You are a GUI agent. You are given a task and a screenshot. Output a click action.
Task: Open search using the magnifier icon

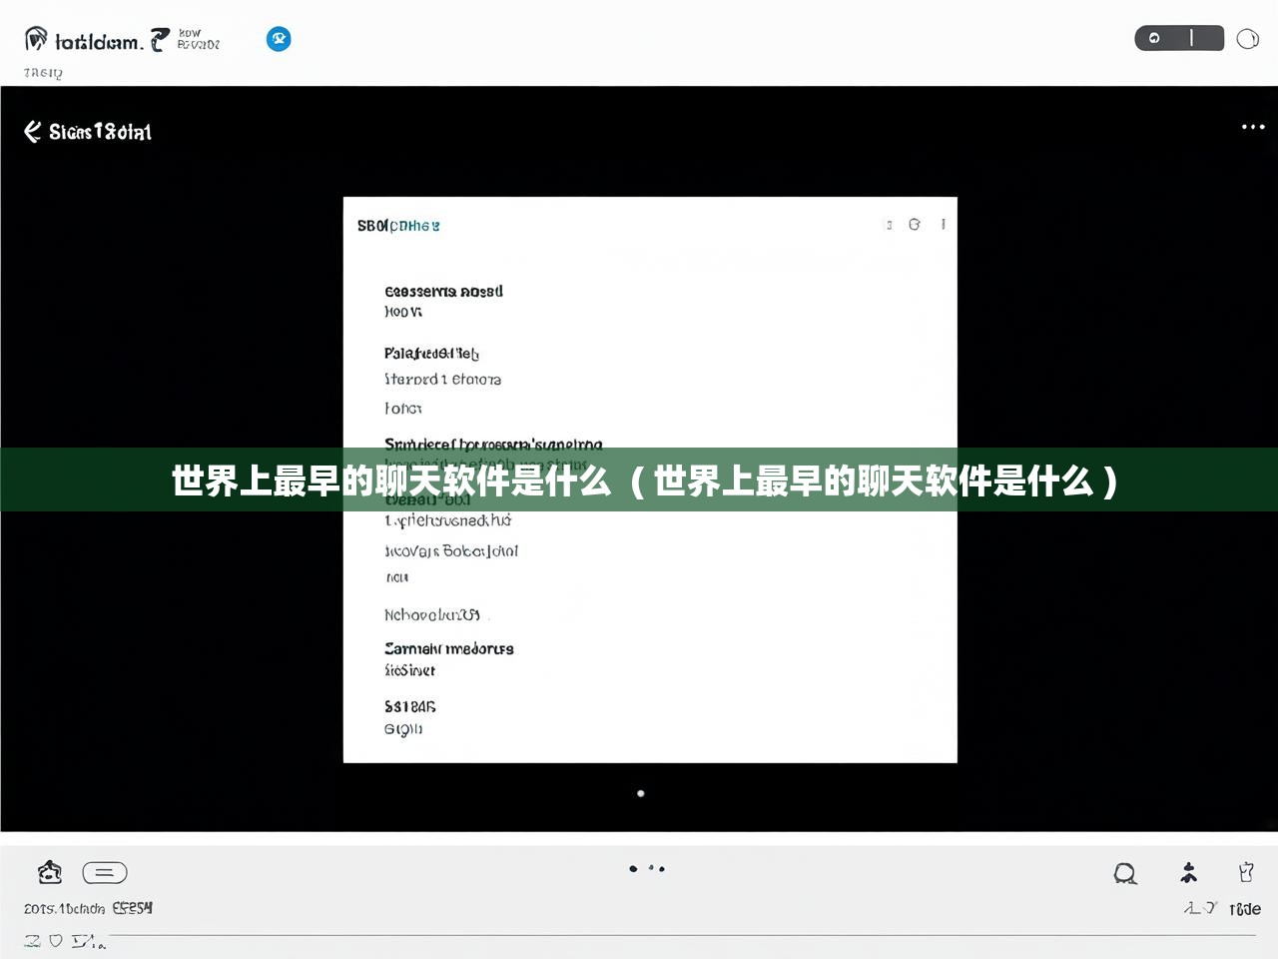pos(1125,872)
